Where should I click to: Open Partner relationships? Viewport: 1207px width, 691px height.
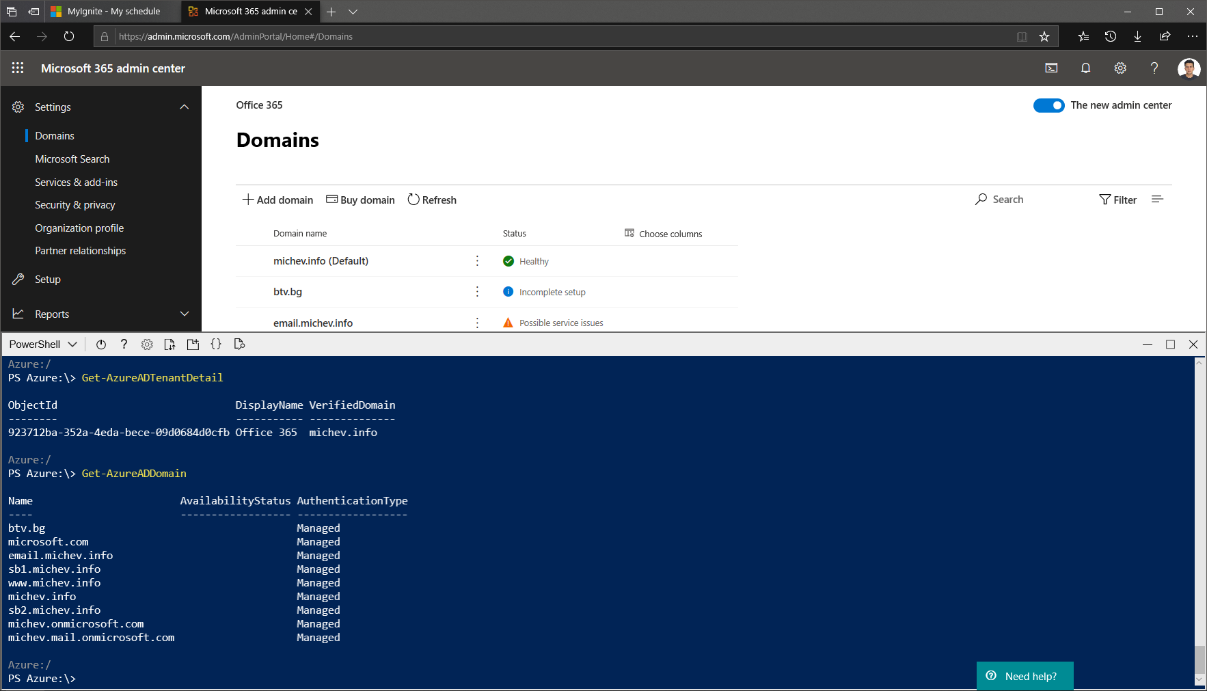point(81,251)
